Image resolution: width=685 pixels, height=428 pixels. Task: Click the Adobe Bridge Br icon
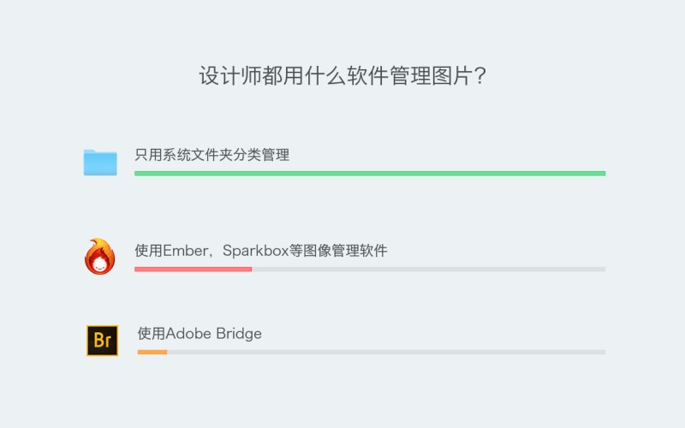point(102,341)
